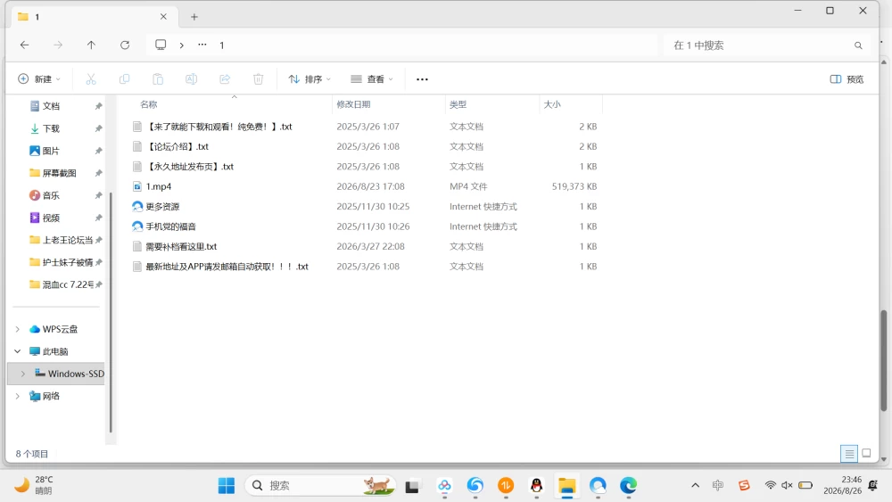Click the Rename icon in toolbar
892x502 pixels.
pyautogui.click(x=191, y=79)
